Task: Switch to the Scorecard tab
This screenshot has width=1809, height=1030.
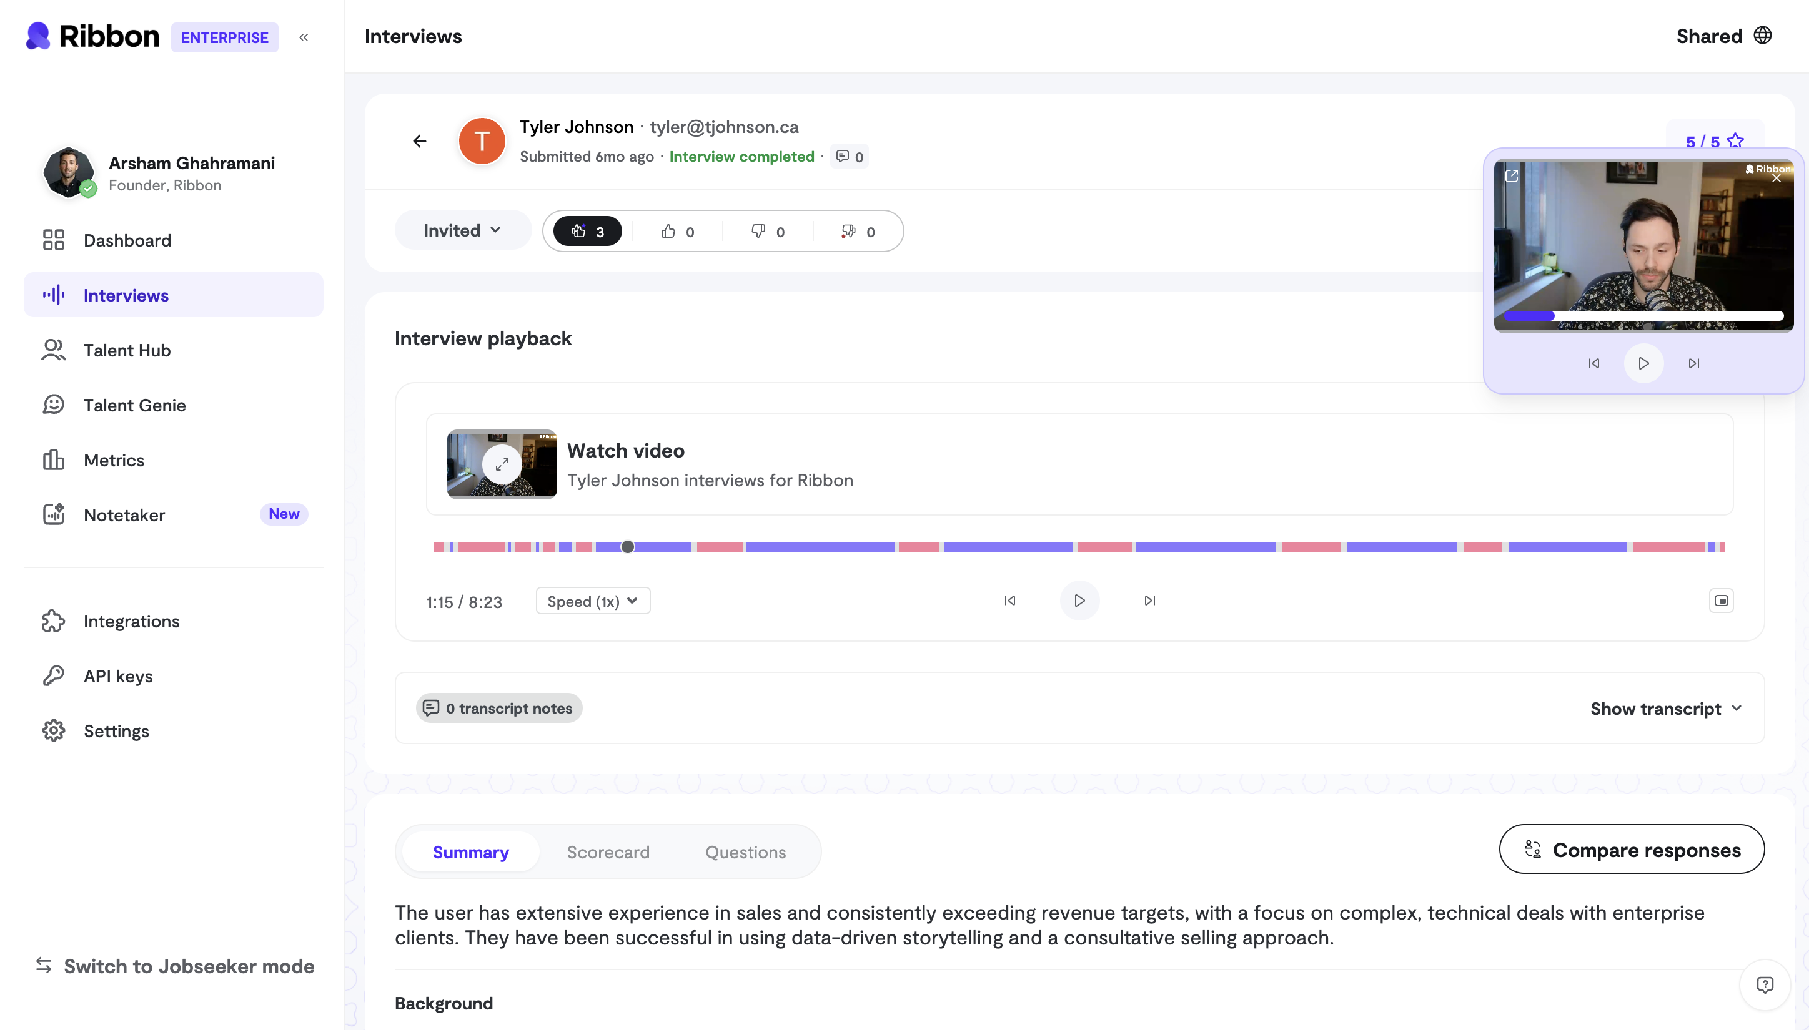Action: 608,851
